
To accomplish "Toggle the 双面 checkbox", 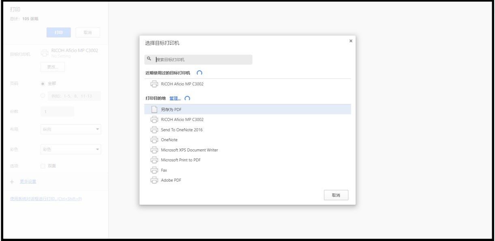I will tap(43, 166).
